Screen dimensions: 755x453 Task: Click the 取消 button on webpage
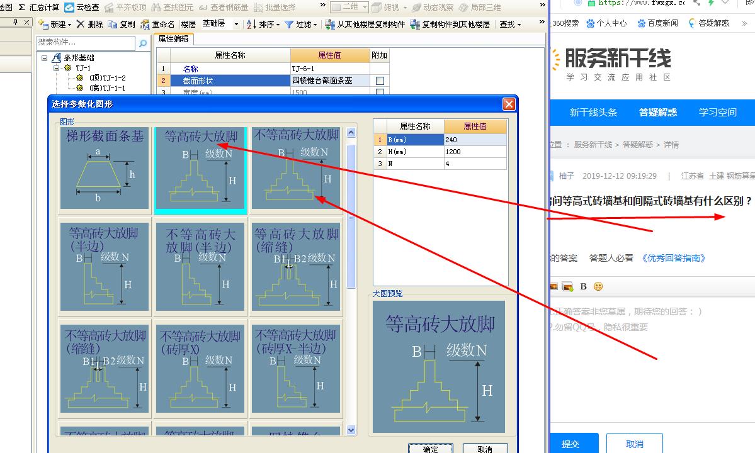635,444
